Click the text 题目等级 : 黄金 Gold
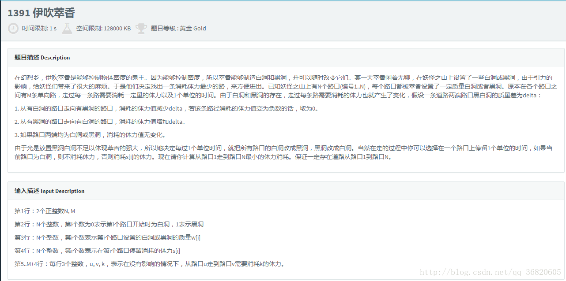 click(x=178, y=29)
